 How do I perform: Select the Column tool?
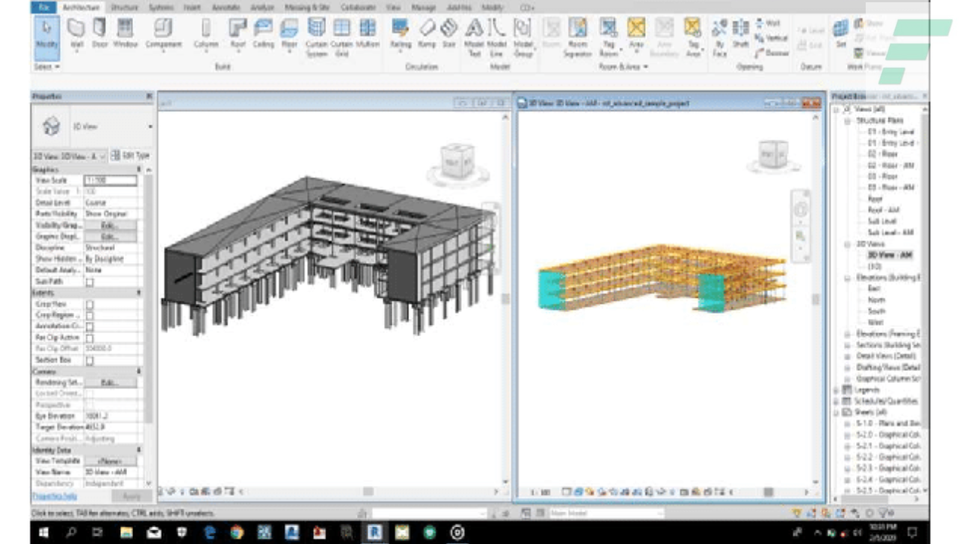click(x=206, y=35)
